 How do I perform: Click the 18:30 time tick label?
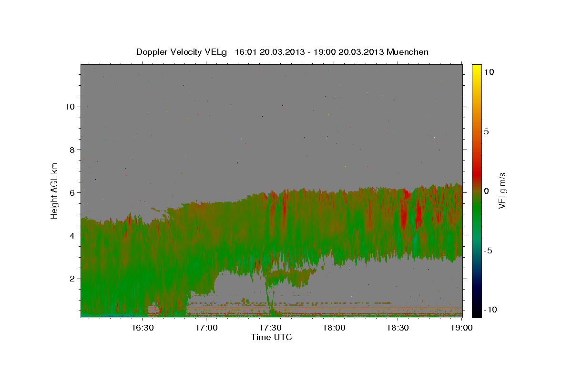pyautogui.click(x=398, y=328)
